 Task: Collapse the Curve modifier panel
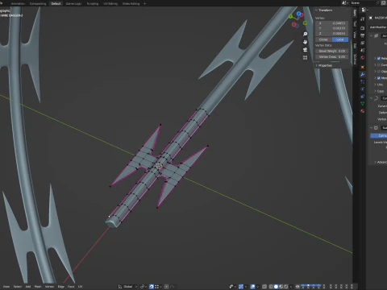tap(371, 98)
